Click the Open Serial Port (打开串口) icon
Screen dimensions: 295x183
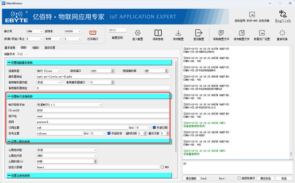93,33
